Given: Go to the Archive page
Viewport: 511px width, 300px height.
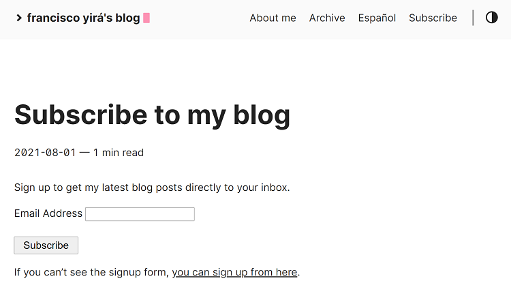Looking at the screenshot, I should tap(327, 18).
